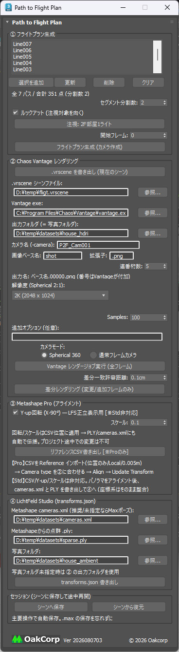Click the Vantage exe path field

71,213
